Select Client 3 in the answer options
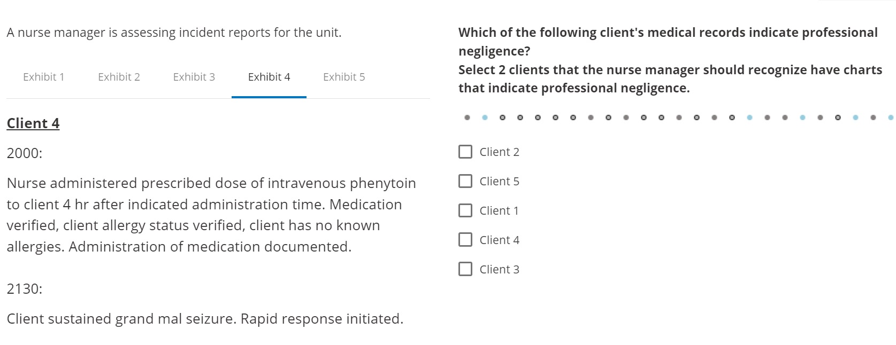Viewport: 896px width, 345px height. pos(465,269)
